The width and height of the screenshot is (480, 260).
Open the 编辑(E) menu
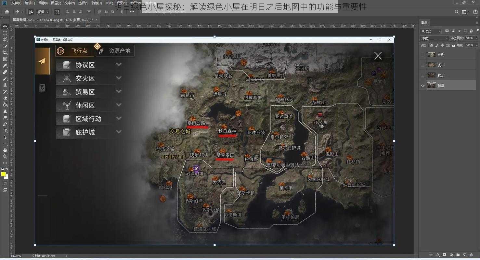(30, 3)
